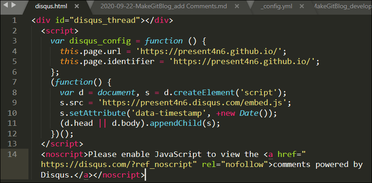Click line number 7 in gutter
The height and width of the screenshot is (183, 372).
tap(15, 82)
